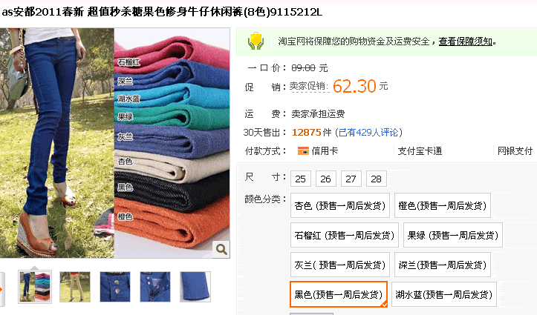Select size 26
This screenshot has width=537, height=315.
325,179
